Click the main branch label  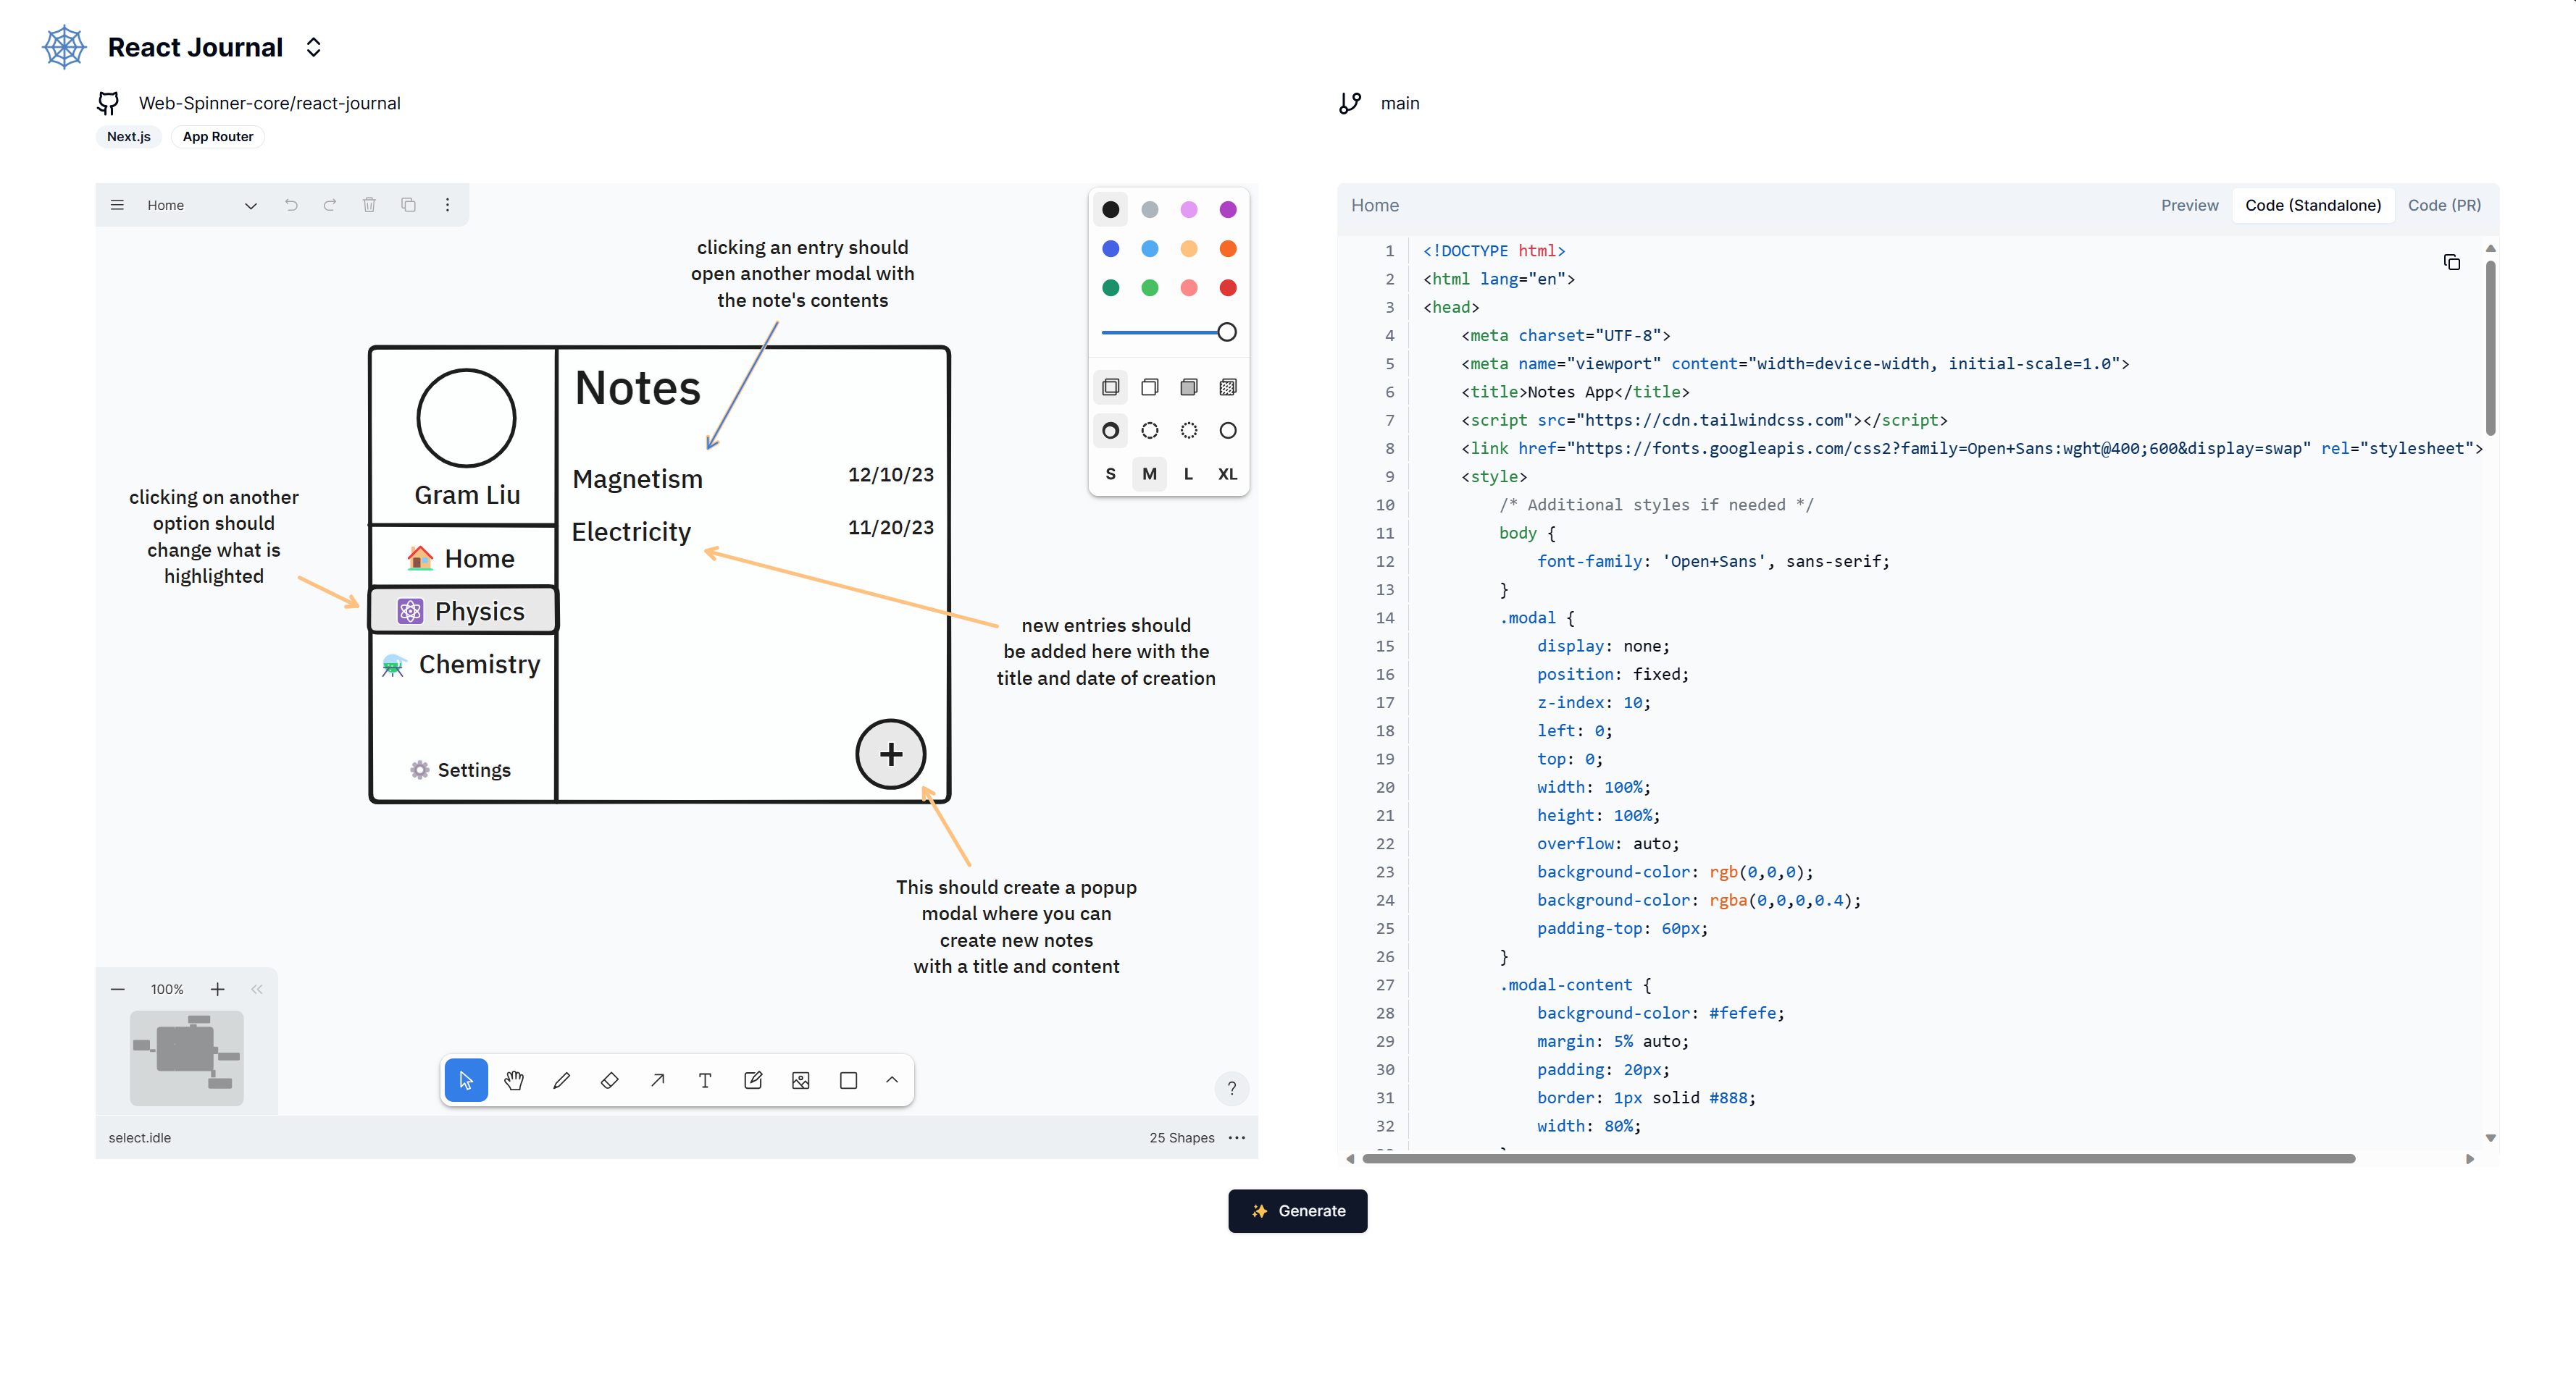(1399, 103)
